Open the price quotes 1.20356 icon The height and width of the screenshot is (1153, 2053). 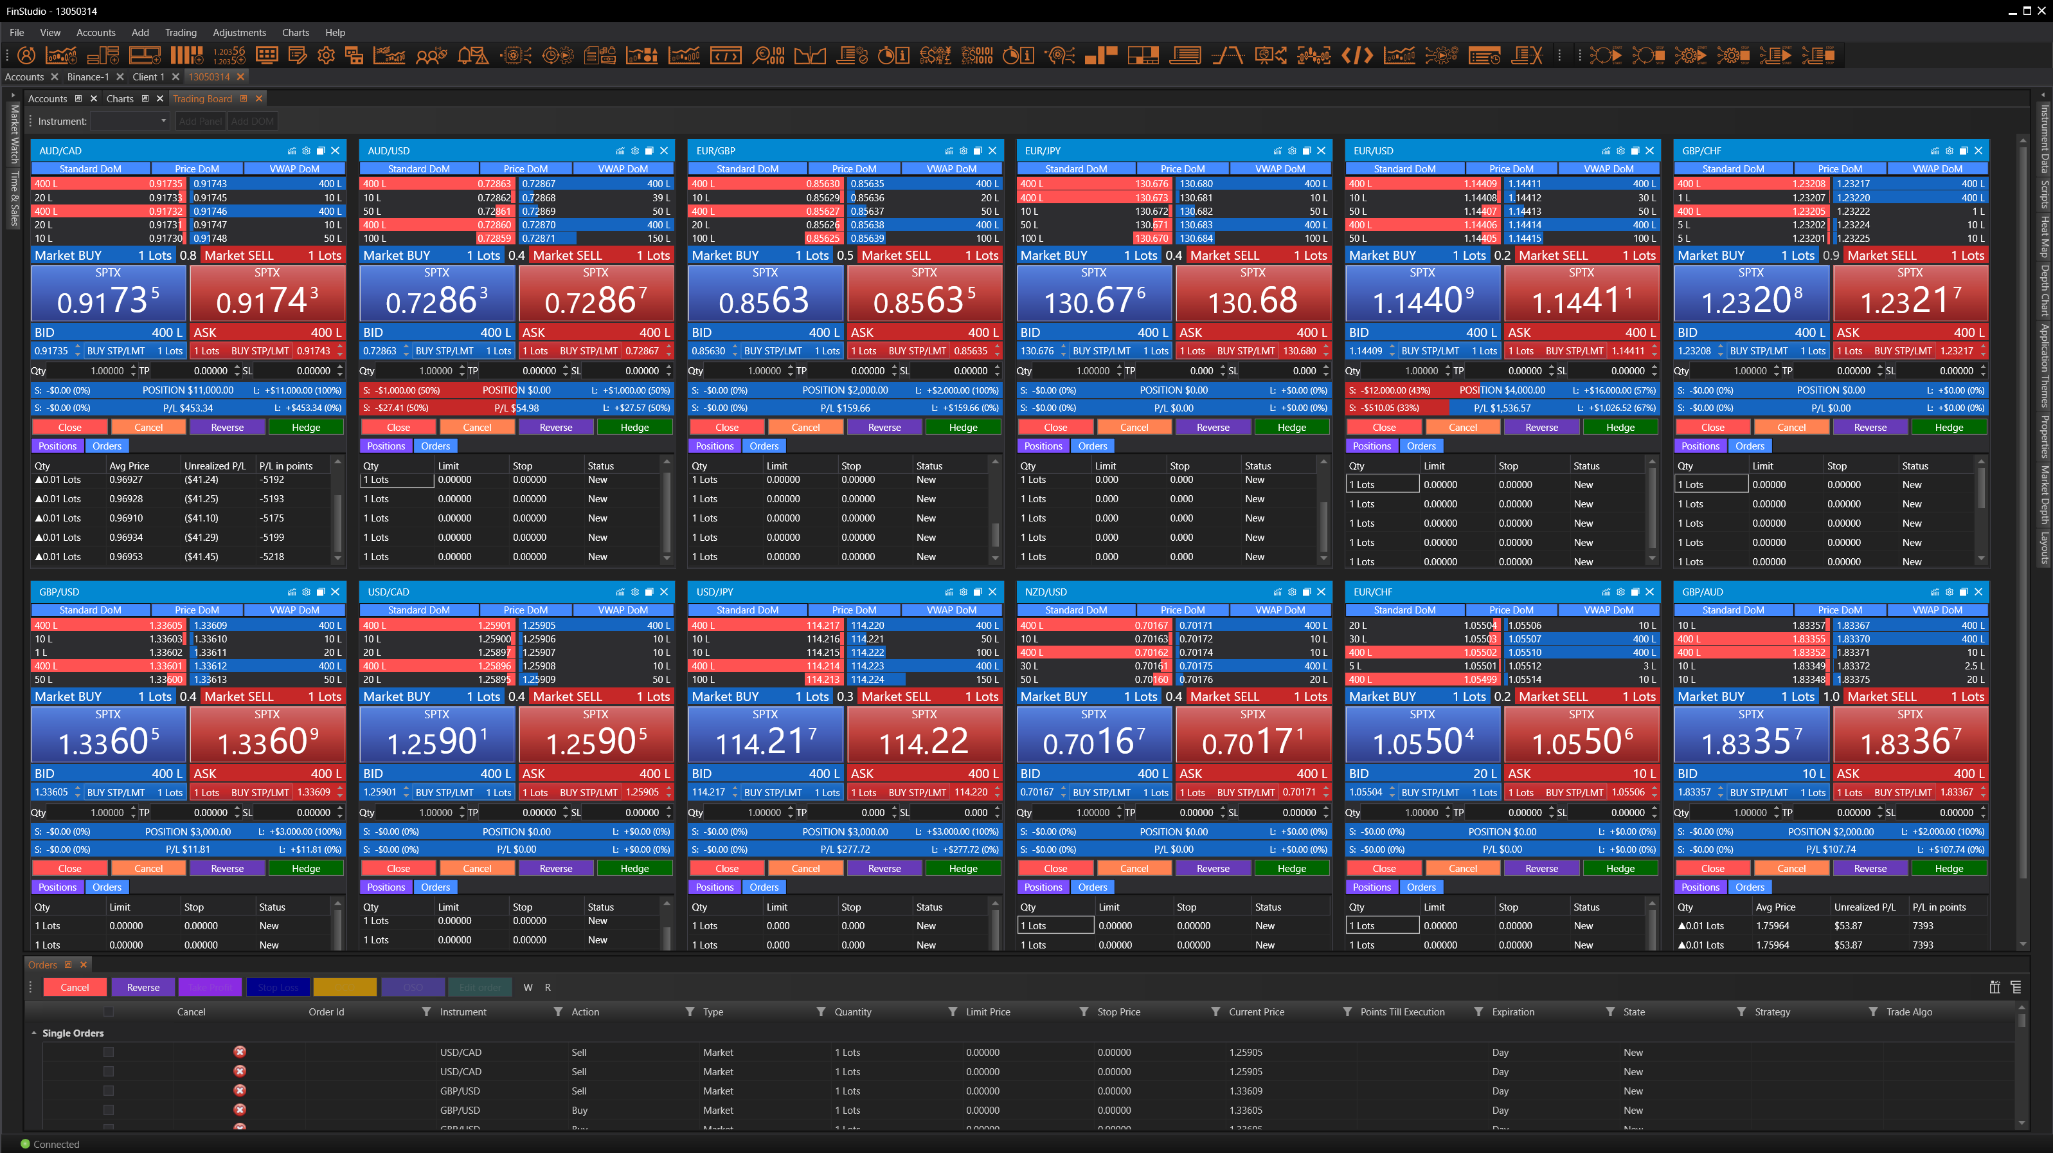click(x=229, y=55)
